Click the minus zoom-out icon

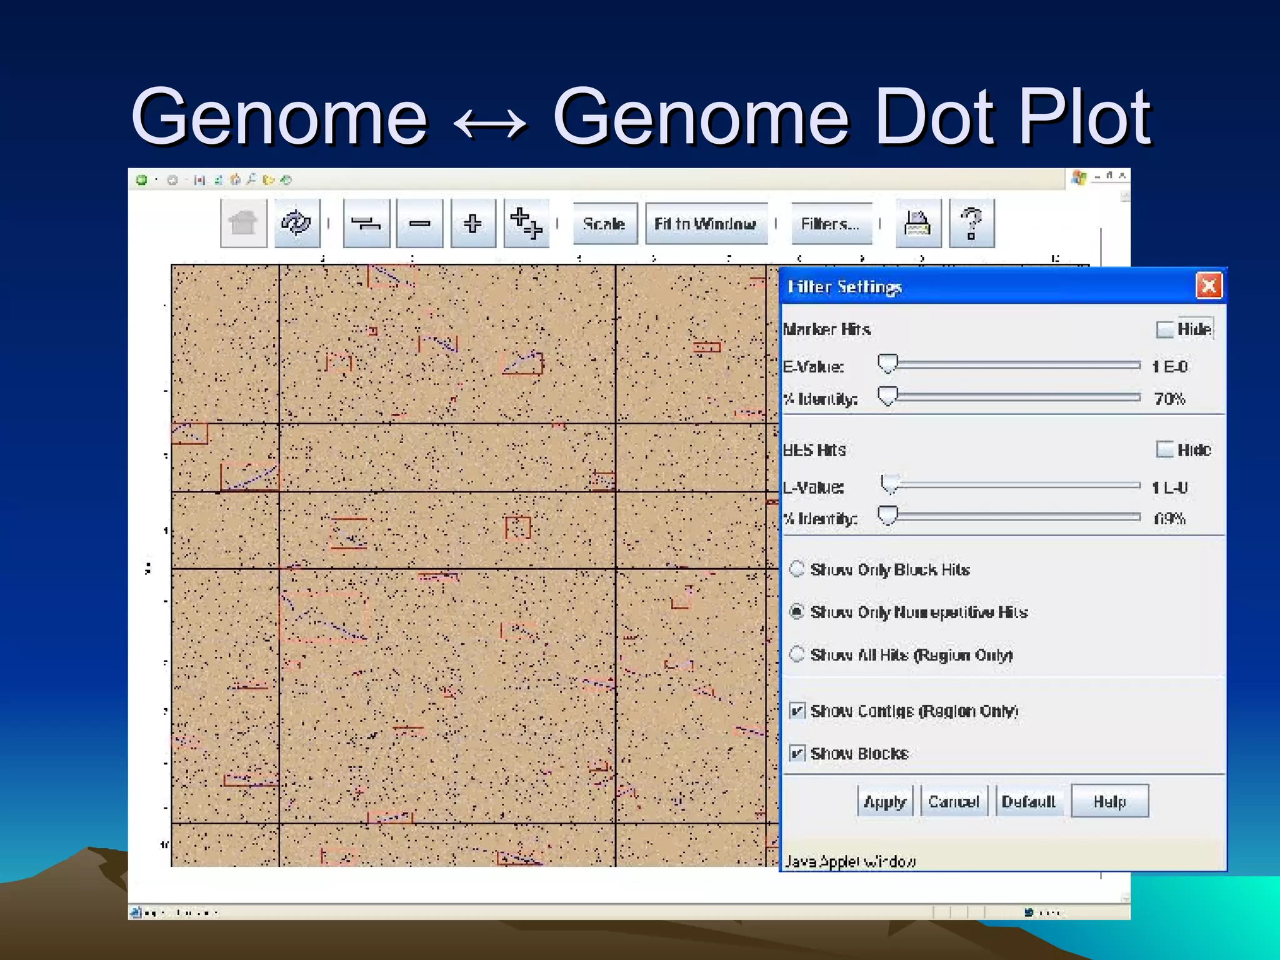[x=419, y=223]
